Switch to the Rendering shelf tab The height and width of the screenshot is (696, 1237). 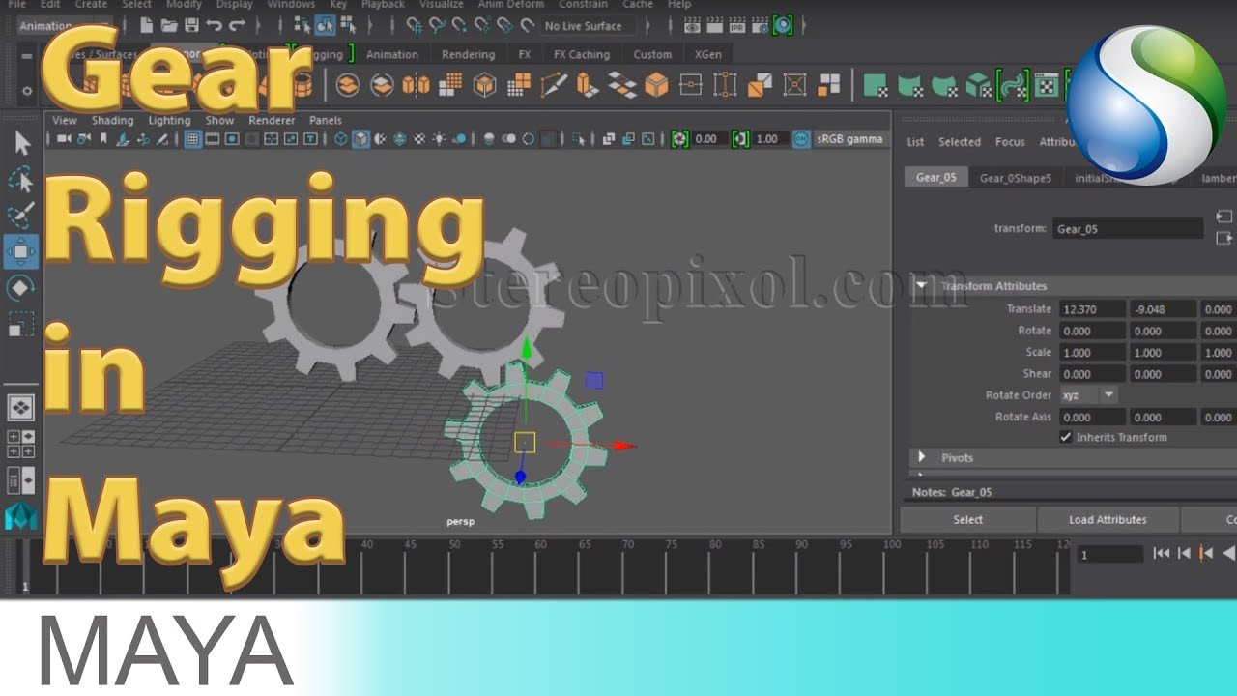pyautogui.click(x=468, y=54)
